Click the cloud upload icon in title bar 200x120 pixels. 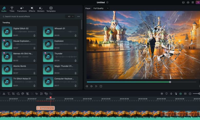click(188, 2)
